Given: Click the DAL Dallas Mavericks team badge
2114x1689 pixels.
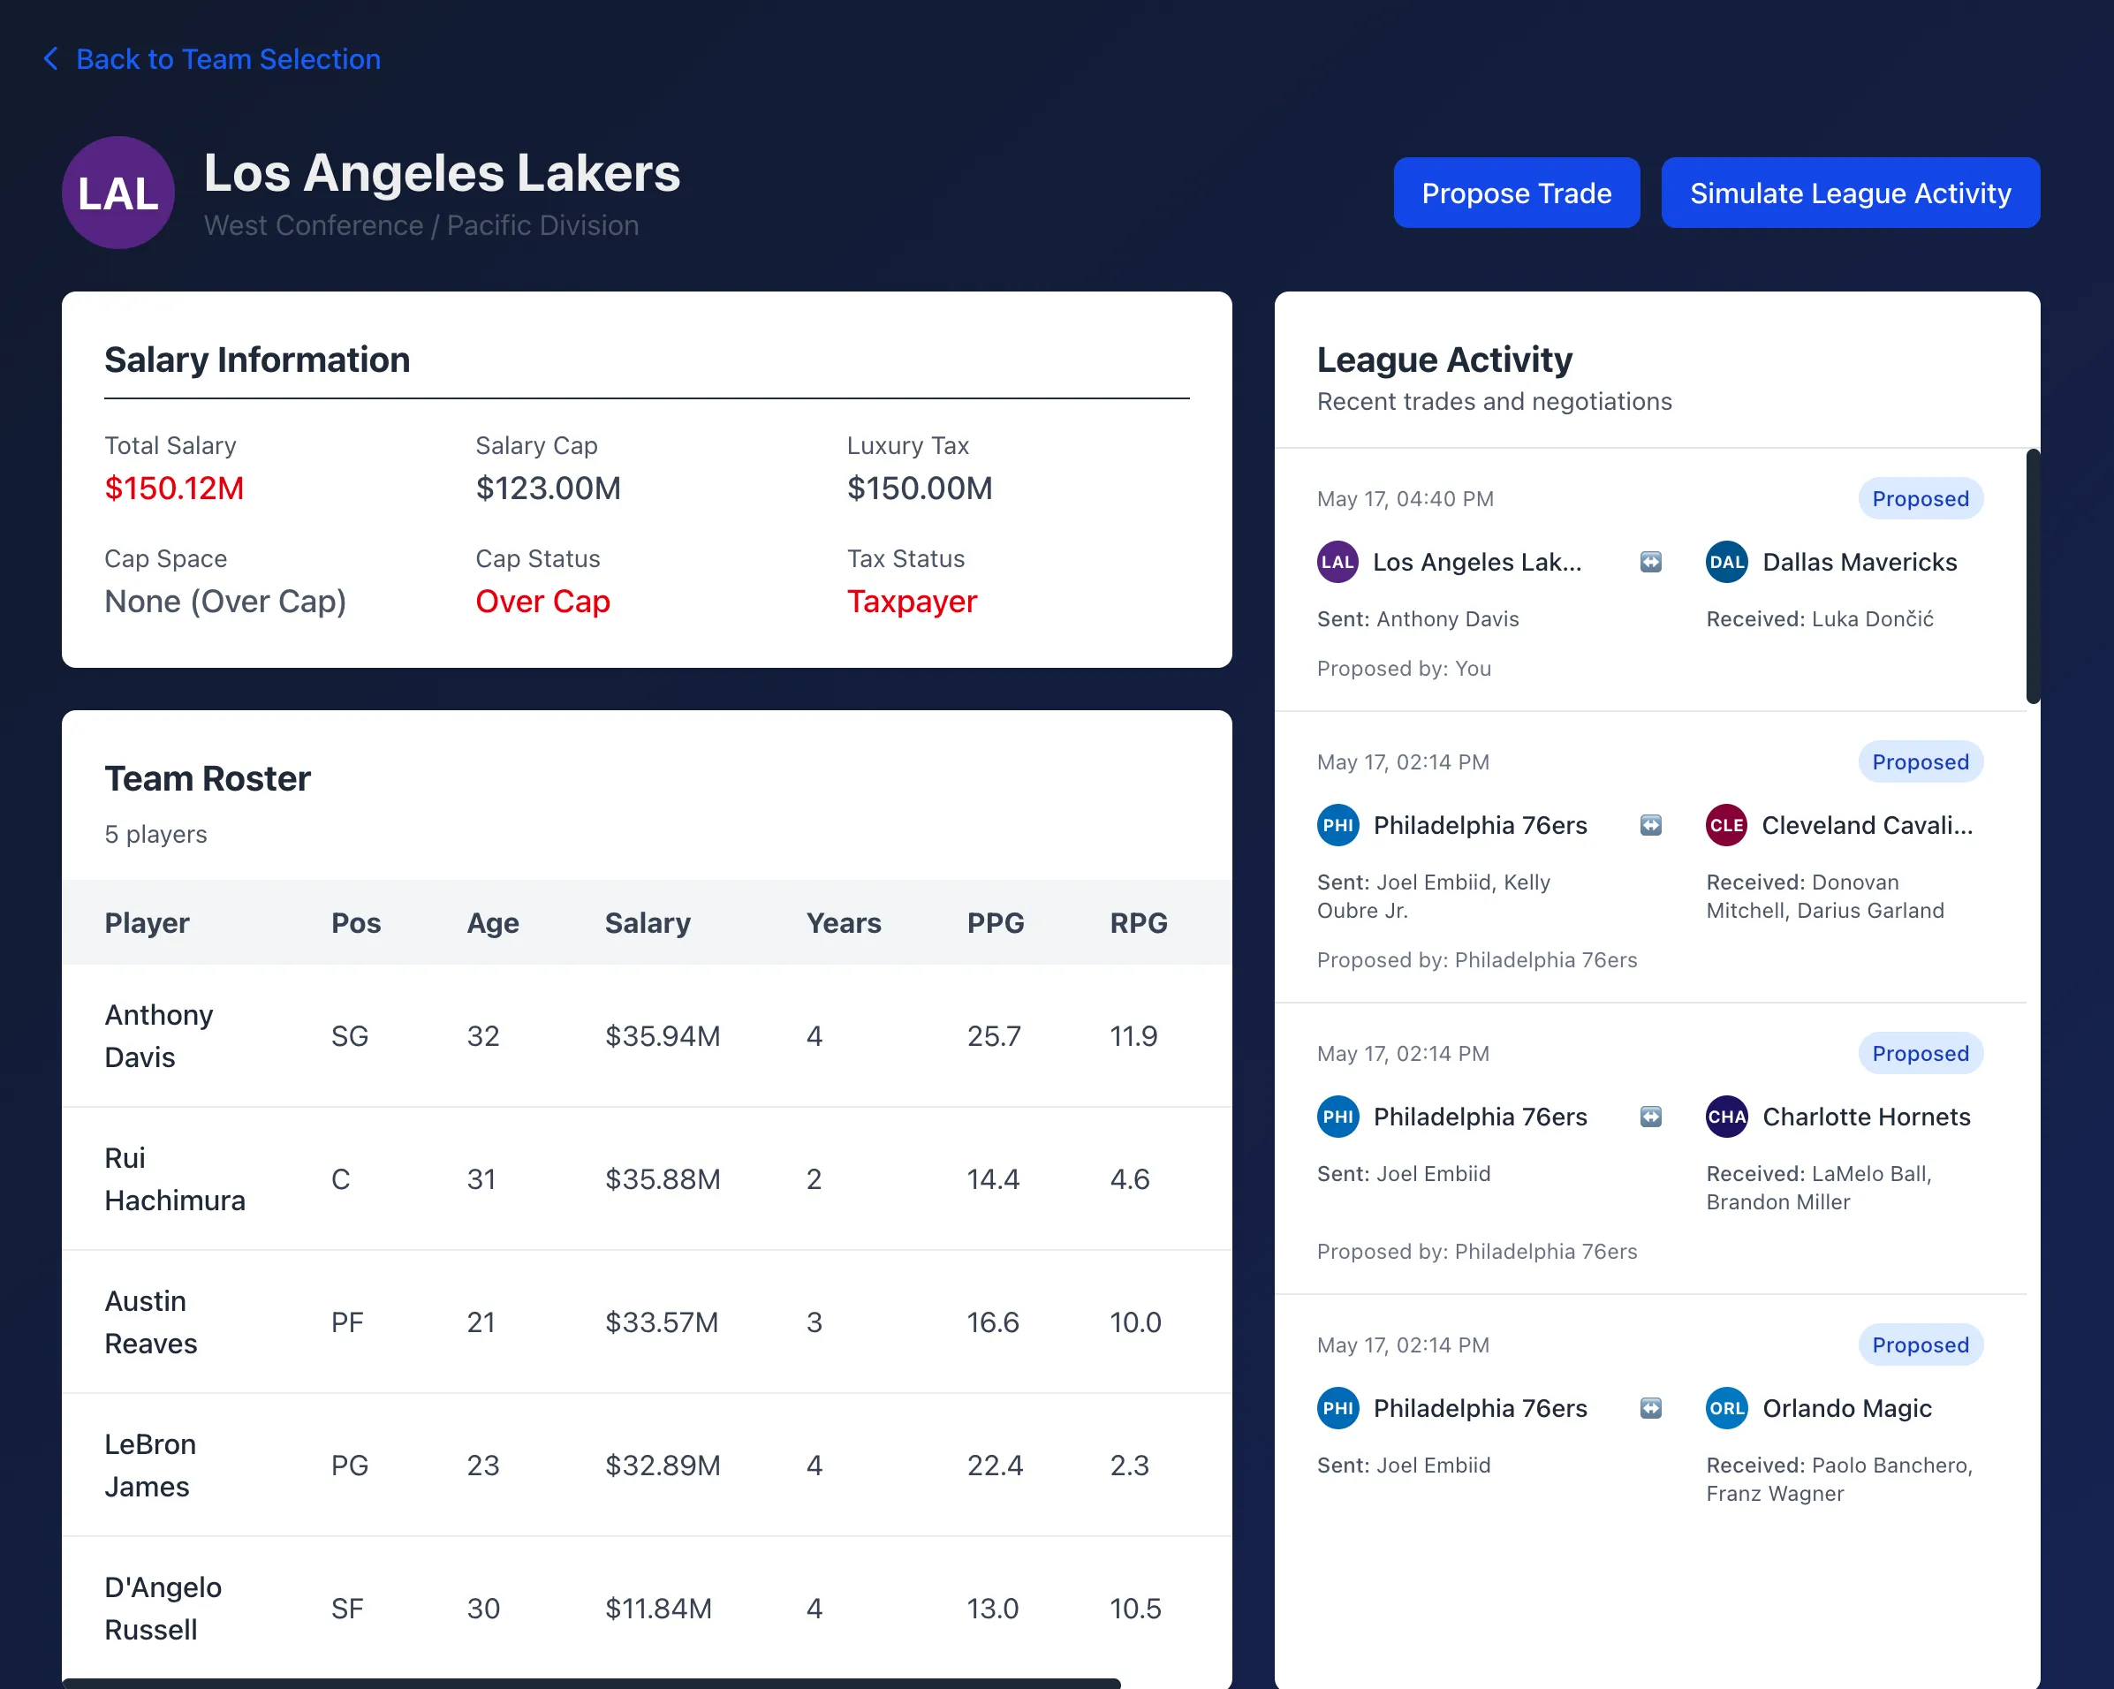Looking at the screenshot, I should coord(1727,562).
